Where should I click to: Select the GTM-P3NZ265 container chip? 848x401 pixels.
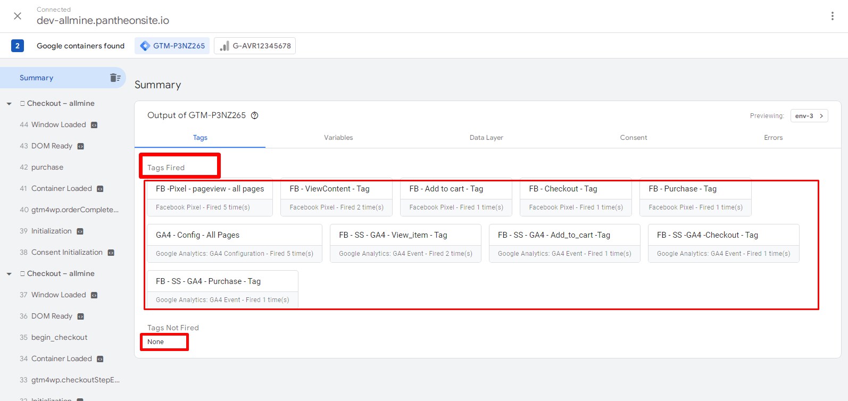pos(172,46)
